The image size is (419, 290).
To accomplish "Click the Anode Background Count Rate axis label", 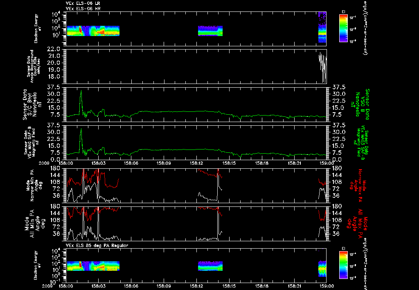I will click(34, 66).
